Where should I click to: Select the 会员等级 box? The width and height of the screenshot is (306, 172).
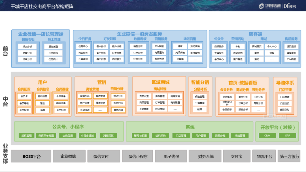coord(24,103)
